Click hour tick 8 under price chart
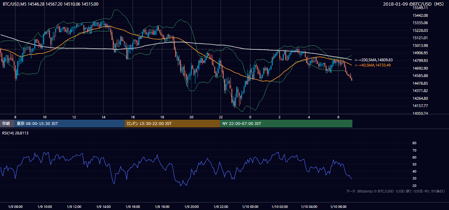The height and width of the screenshot is (210, 449). click(x=15, y=117)
